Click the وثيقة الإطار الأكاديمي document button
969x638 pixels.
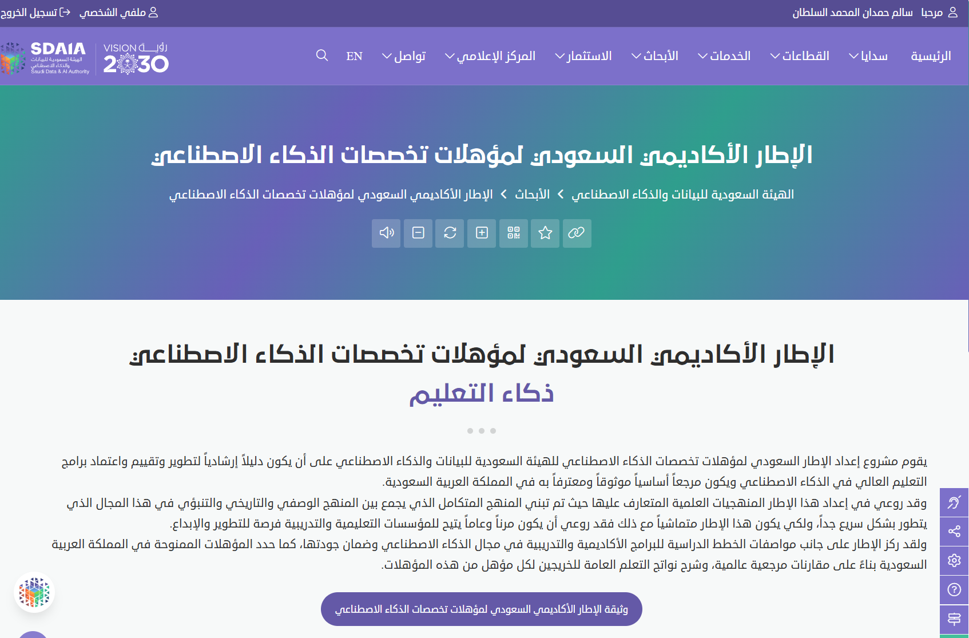[481, 609]
